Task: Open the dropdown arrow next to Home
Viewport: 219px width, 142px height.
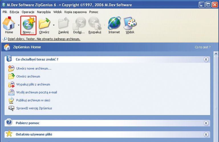Action: click(x=19, y=25)
